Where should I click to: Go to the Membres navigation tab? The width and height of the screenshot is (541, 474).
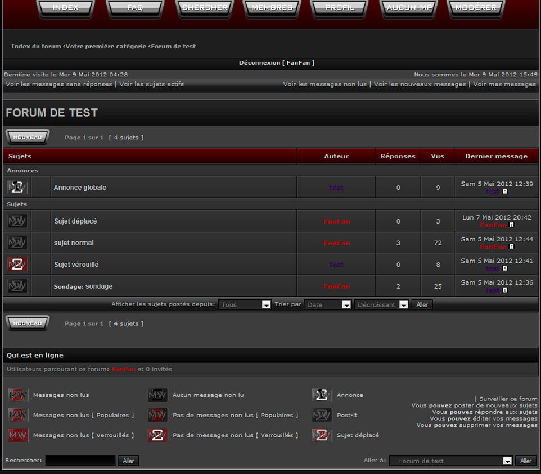272,8
